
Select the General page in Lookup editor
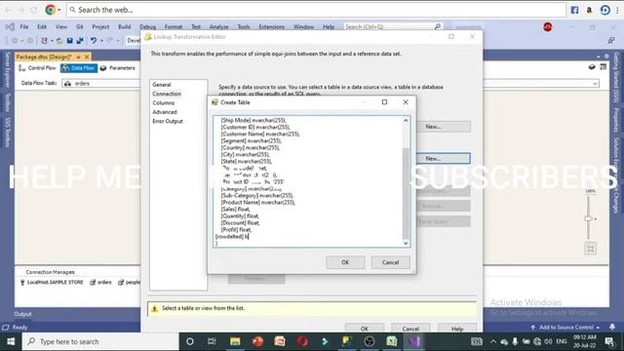click(x=162, y=85)
